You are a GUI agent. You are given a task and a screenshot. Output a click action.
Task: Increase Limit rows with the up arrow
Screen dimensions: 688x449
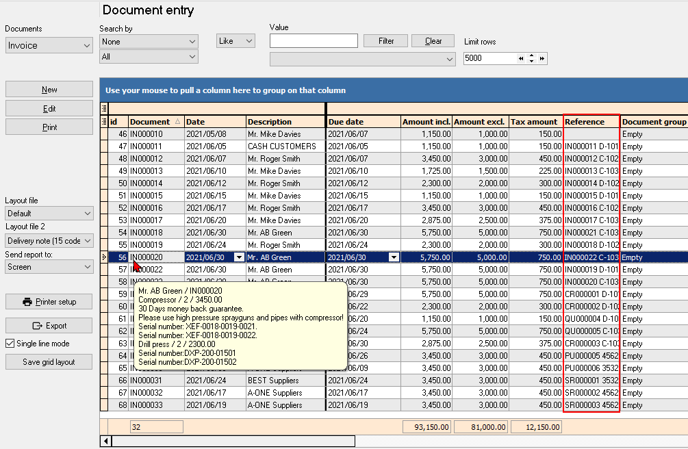click(x=532, y=55)
